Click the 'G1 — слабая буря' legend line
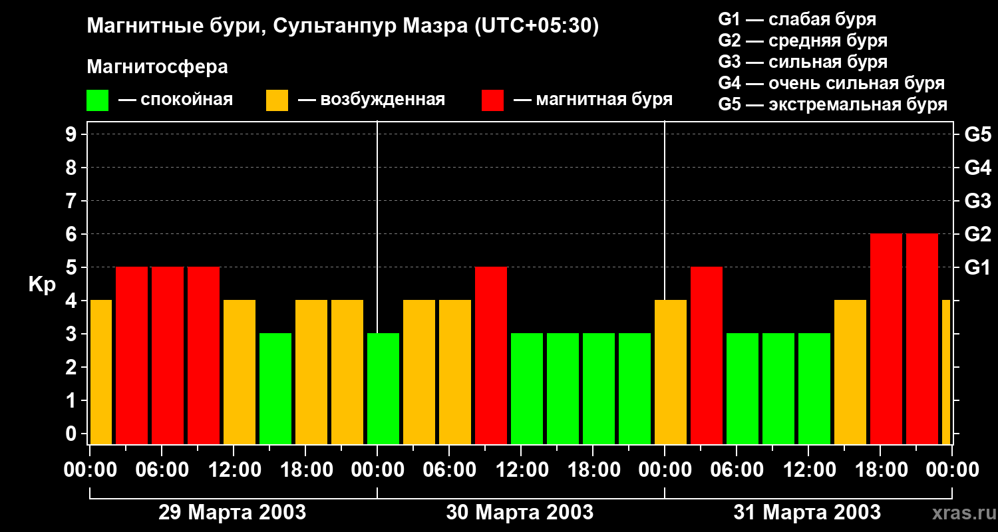 (797, 19)
